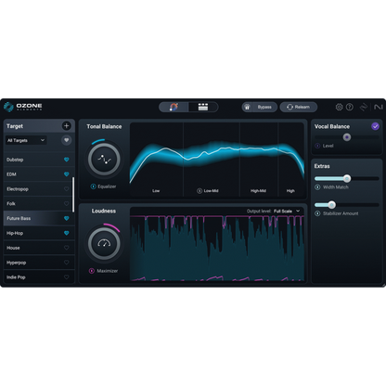The height and width of the screenshot is (386, 386).
Task: Click the Width Match slider handle
Action: tap(347, 178)
